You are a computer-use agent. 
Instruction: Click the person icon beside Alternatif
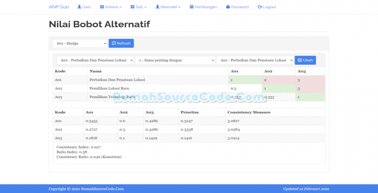pyautogui.click(x=157, y=7)
